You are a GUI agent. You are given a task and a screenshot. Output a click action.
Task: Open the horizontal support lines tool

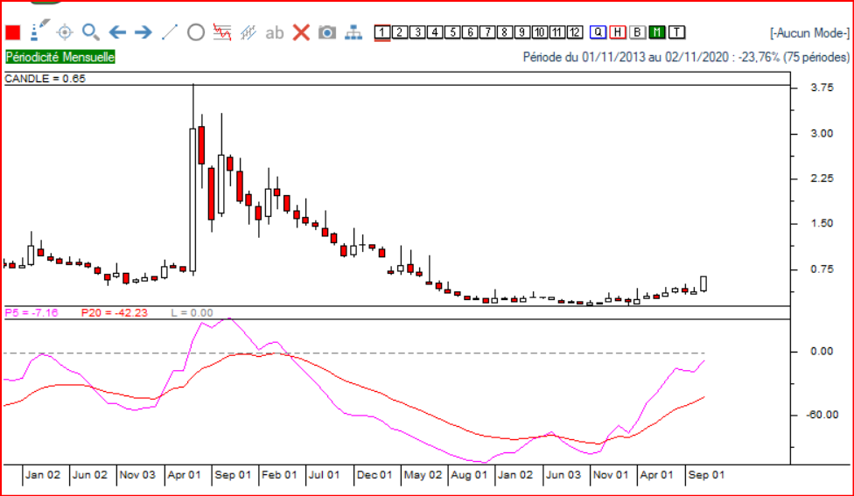tap(221, 32)
